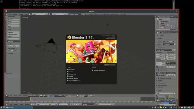
Task: Open the Render menu
Action: tap(15, 14)
